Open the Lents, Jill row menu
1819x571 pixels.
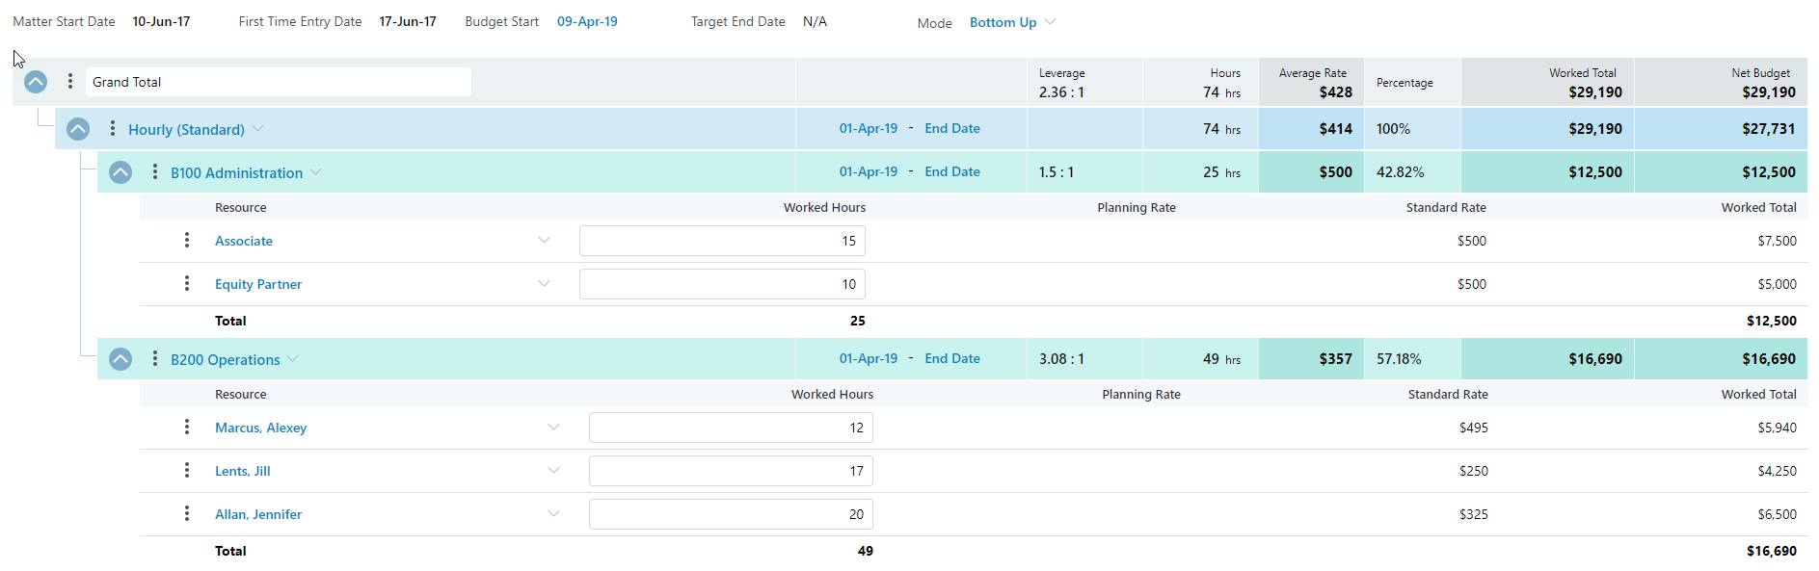point(187,471)
